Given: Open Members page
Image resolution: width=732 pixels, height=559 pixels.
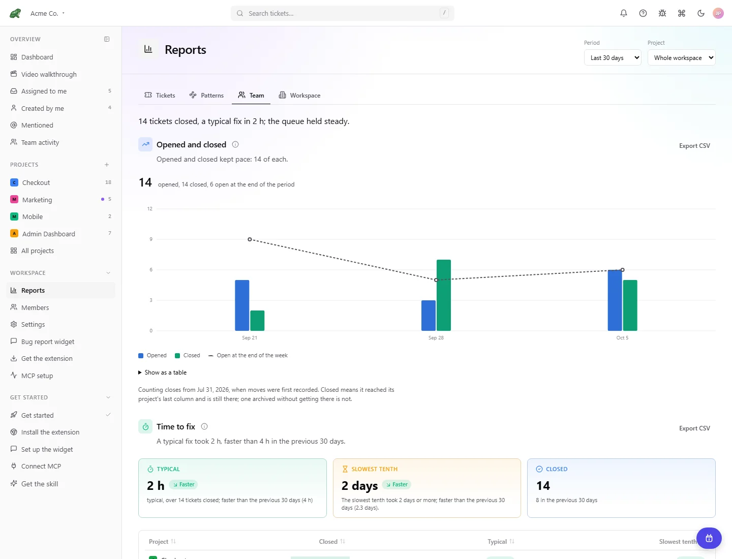Looking at the screenshot, I should 61,307.
